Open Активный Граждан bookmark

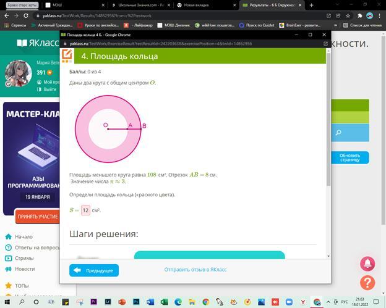(x=52, y=25)
